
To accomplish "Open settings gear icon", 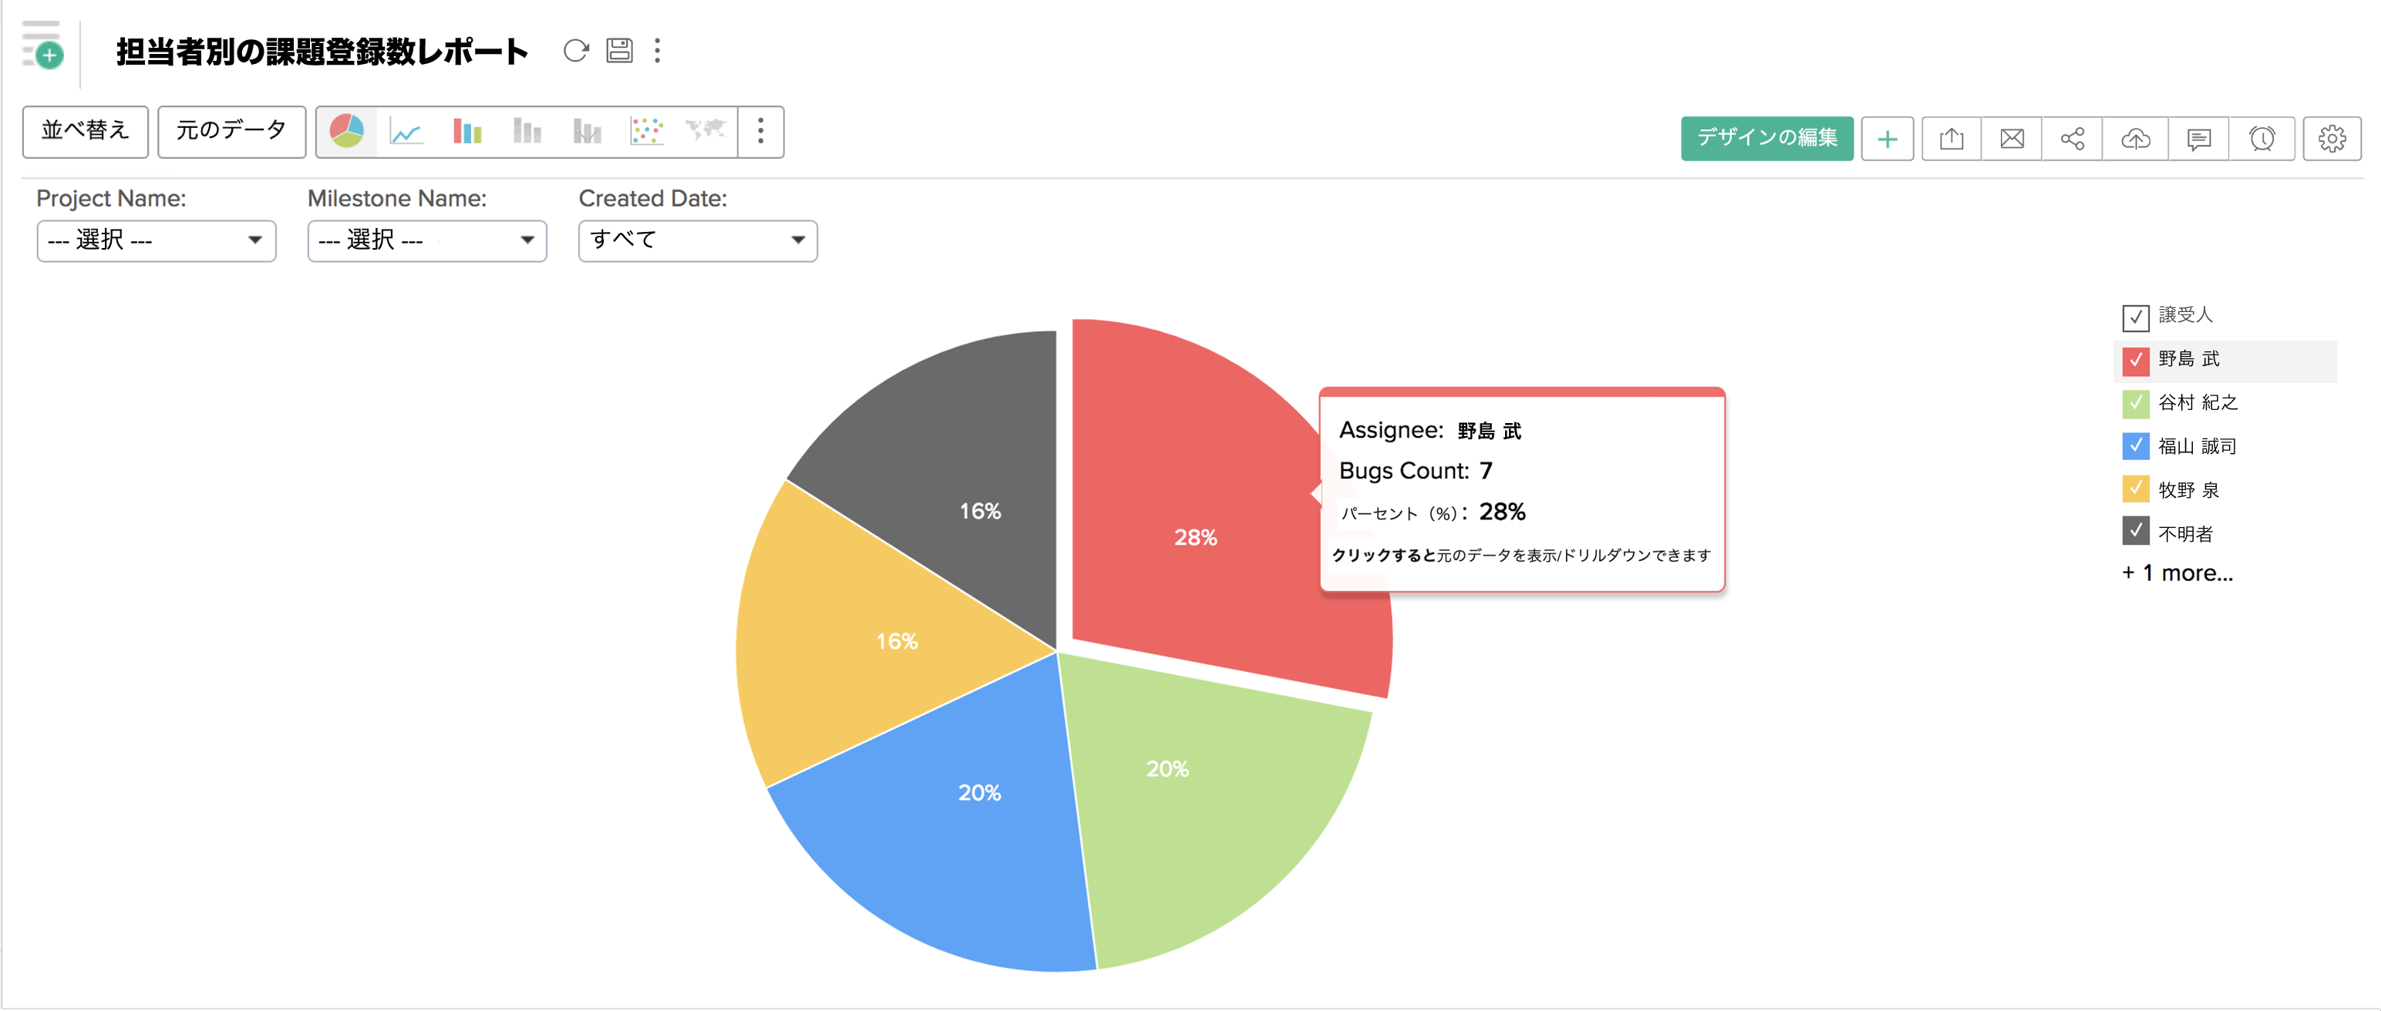I will pyautogui.click(x=2331, y=139).
